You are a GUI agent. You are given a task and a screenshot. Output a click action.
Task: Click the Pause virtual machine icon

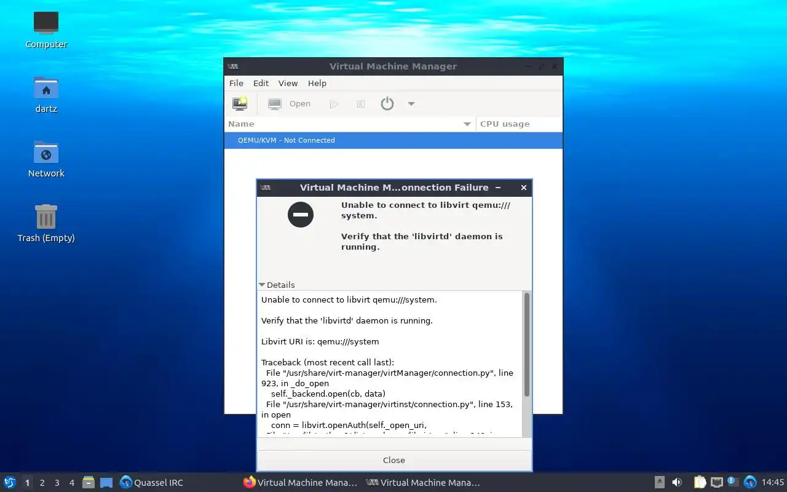point(361,104)
